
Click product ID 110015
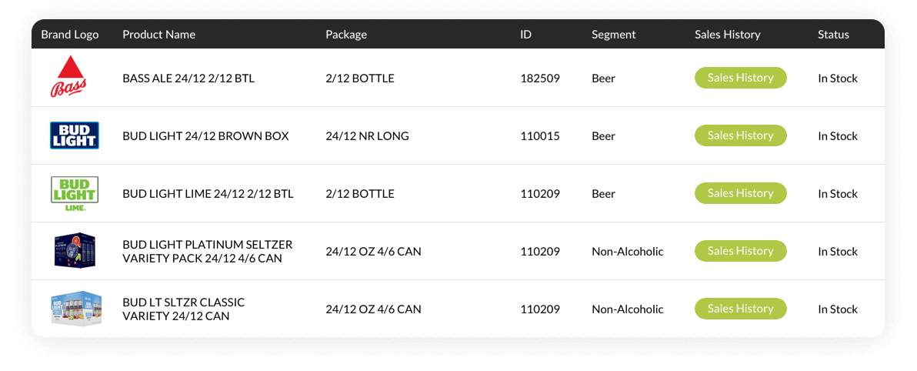pos(540,135)
